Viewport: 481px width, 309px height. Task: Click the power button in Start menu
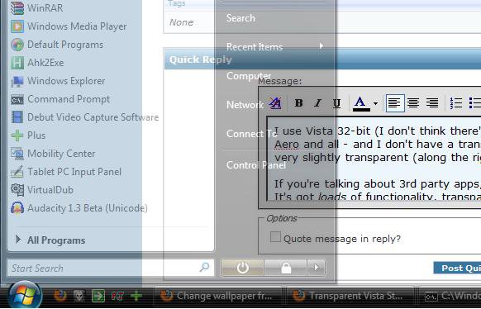[242, 268]
